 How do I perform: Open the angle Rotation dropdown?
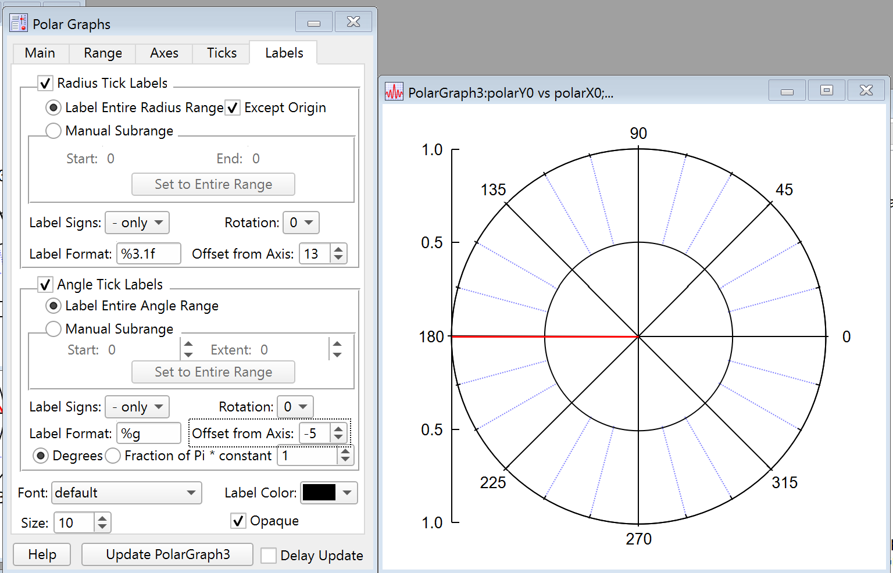pos(295,407)
